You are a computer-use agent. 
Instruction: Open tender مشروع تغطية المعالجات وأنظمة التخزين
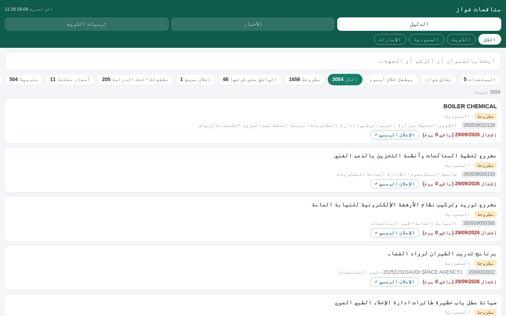[x=415, y=155]
